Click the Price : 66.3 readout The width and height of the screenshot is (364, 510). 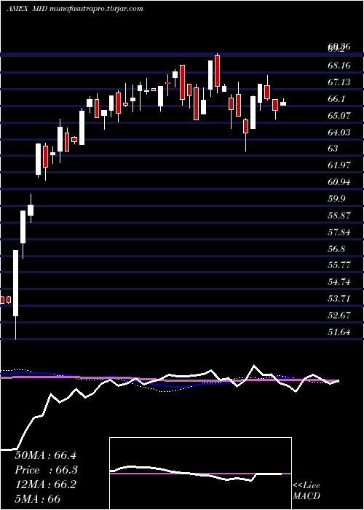(45, 470)
